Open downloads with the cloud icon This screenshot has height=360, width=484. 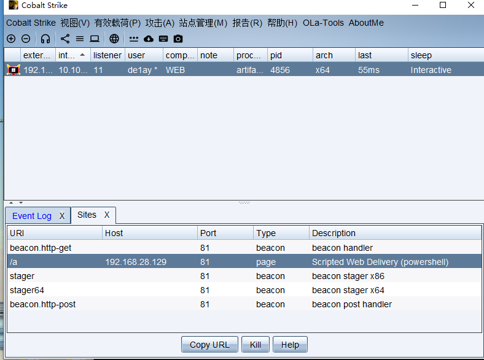coord(149,39)
